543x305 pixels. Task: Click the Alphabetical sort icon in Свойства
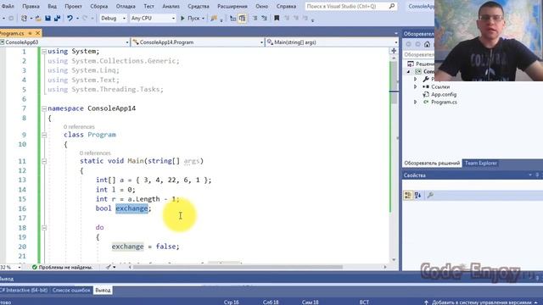click(417, 196)
